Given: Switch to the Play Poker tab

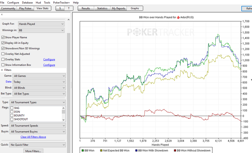Looking at the screenshot, I should pyautogui.click(x=25, y=8).
